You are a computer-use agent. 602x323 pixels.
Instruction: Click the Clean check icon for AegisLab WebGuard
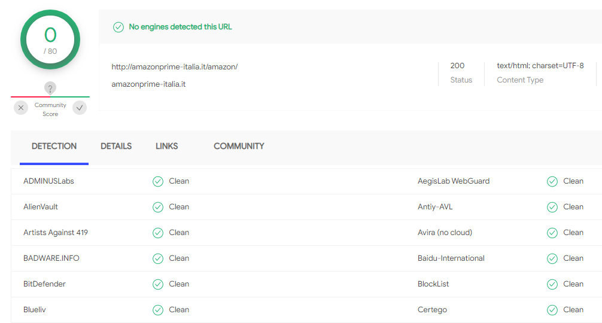tap(552, 181)
